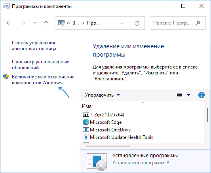This screenshot has height=173, width=211.
Task: Refresh the programs list
Action: [x=137, y=23]
